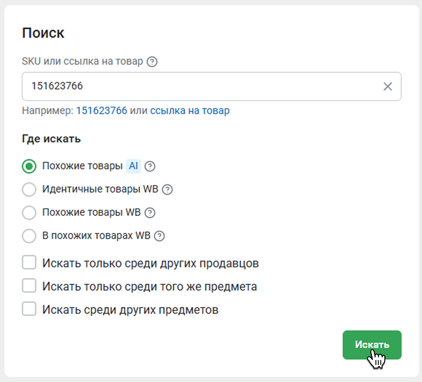422x382 pixels.
Task: Tick Искать только среди того же предмета
Action: [29, 286]
